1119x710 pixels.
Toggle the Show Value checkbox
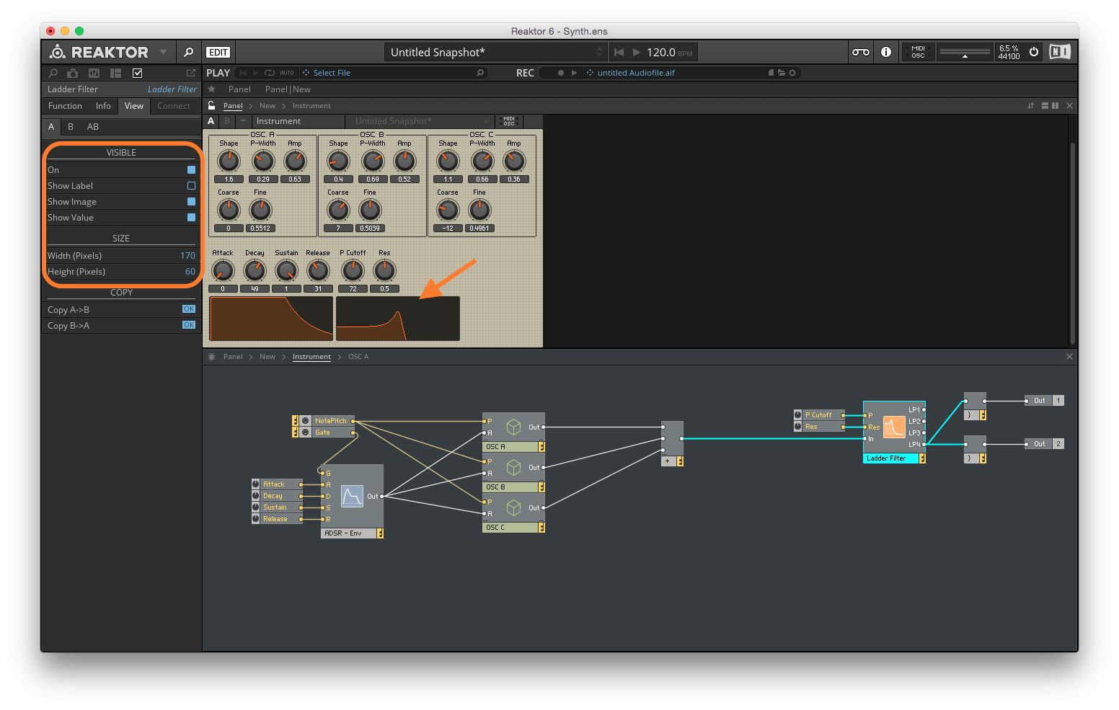click(191, 218)
